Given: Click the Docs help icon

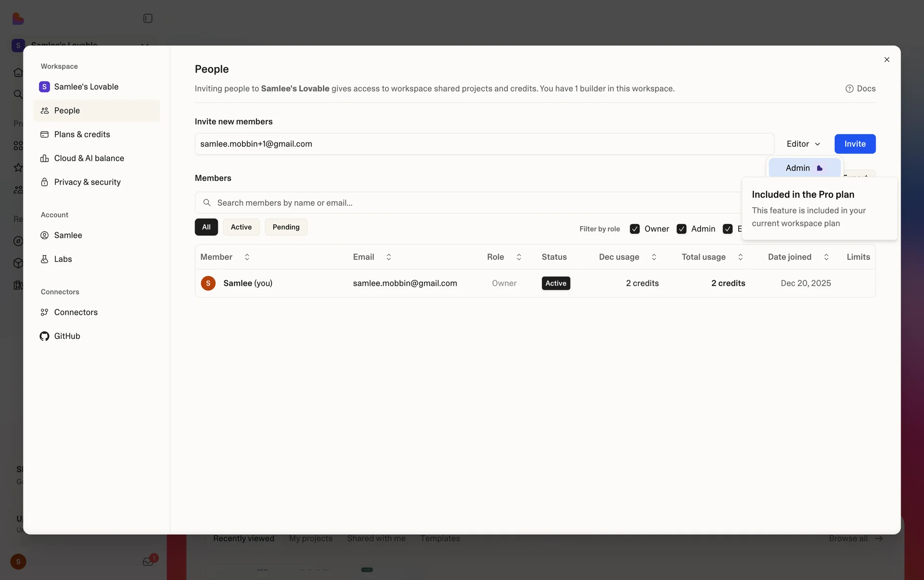Looking at the screenshot, I should (849, 89).
